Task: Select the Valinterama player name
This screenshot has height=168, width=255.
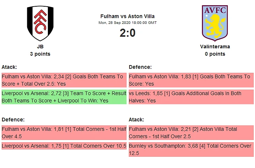Action: coord(215,47)
